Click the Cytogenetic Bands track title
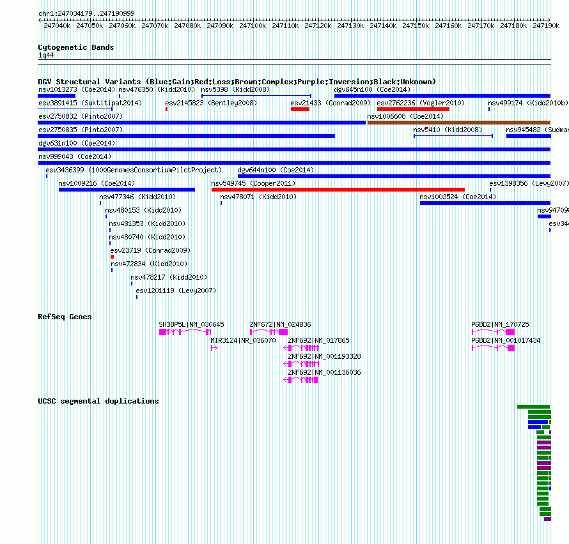 tap(76, 47)
